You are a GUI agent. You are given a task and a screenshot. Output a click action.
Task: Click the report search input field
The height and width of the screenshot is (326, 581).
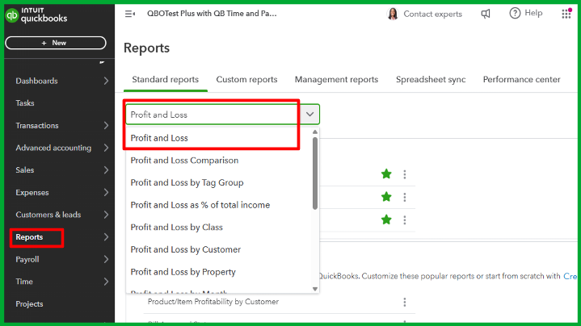click(214, 115)
